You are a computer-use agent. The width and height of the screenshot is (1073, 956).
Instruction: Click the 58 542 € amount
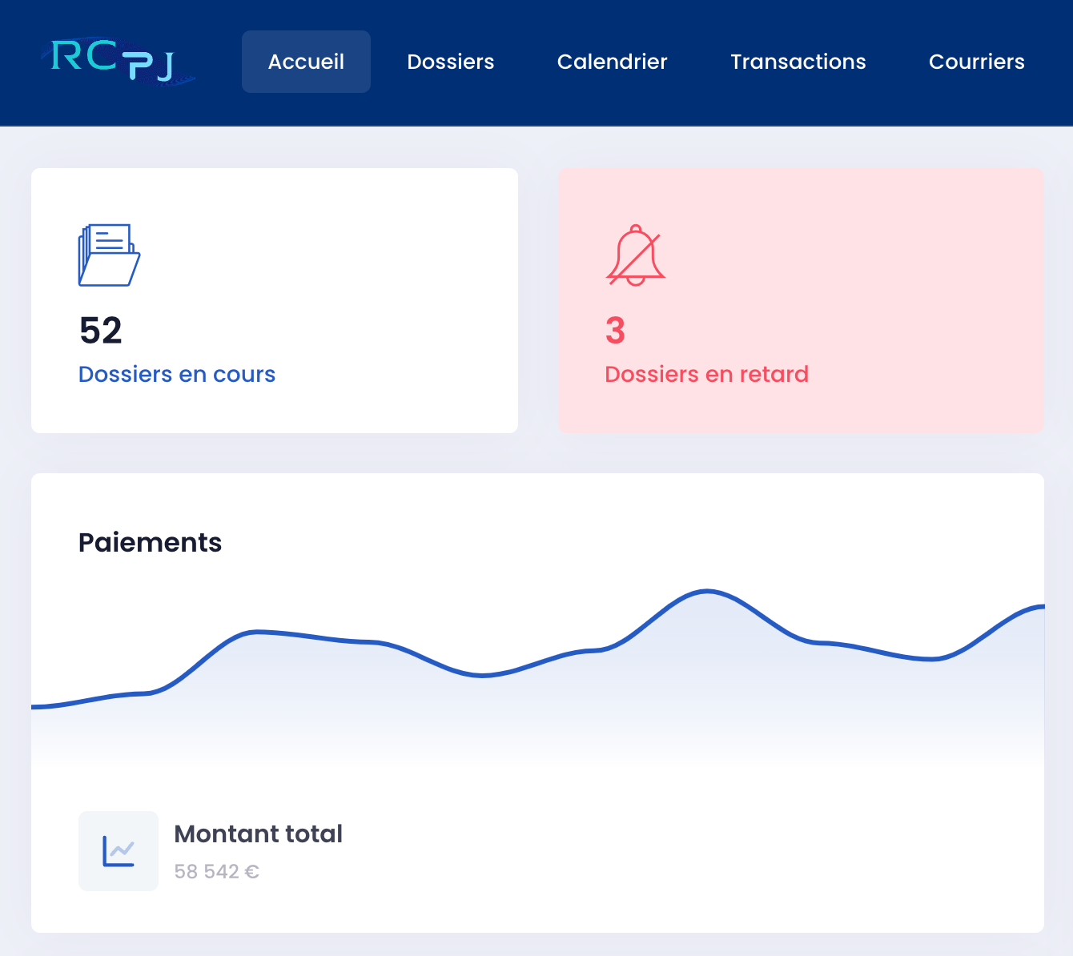pyautogui.click(x=216, y=871)
